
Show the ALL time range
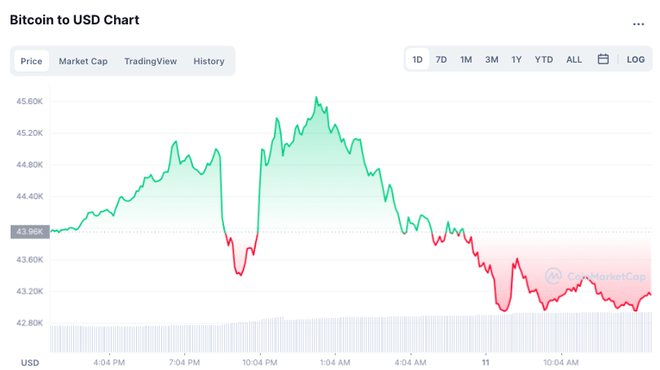(x=574, y=59)
